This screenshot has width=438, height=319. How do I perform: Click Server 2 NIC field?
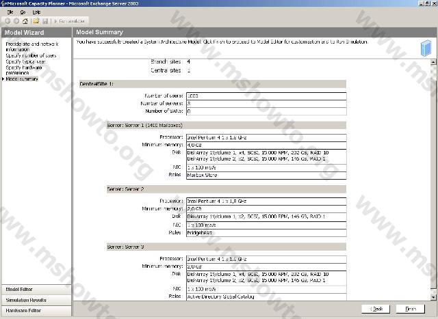266,225
